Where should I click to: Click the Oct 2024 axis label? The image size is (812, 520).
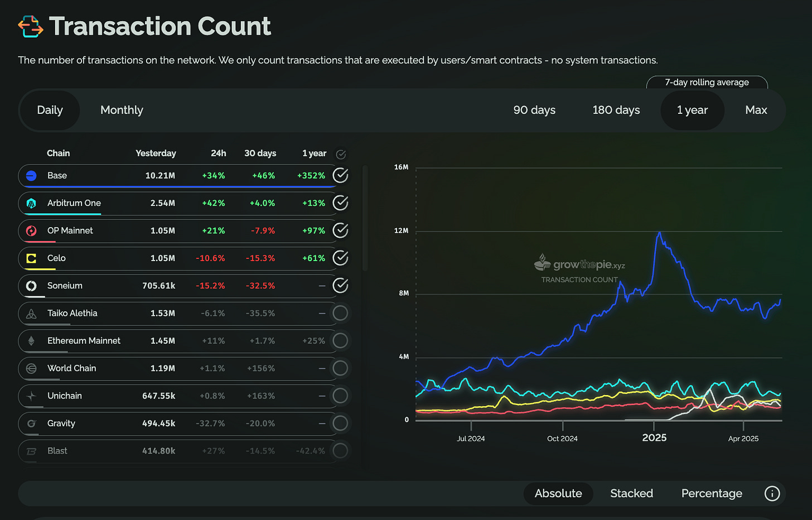(562, 439)
